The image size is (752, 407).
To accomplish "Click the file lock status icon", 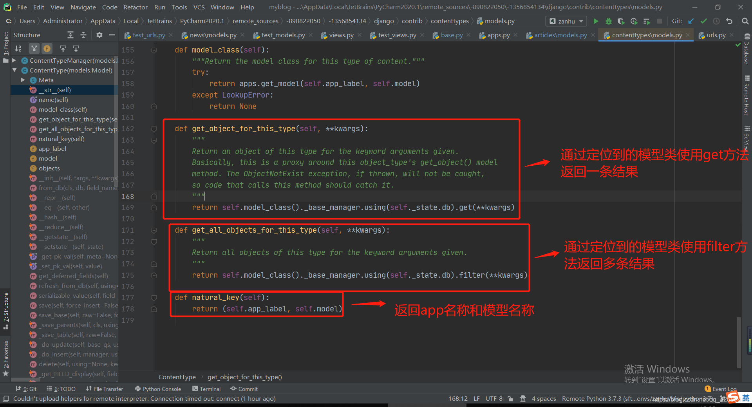I will [510, 399].
